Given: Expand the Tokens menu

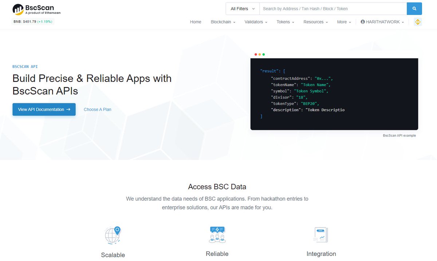Looking at the screenshot, I should [285, 22].
